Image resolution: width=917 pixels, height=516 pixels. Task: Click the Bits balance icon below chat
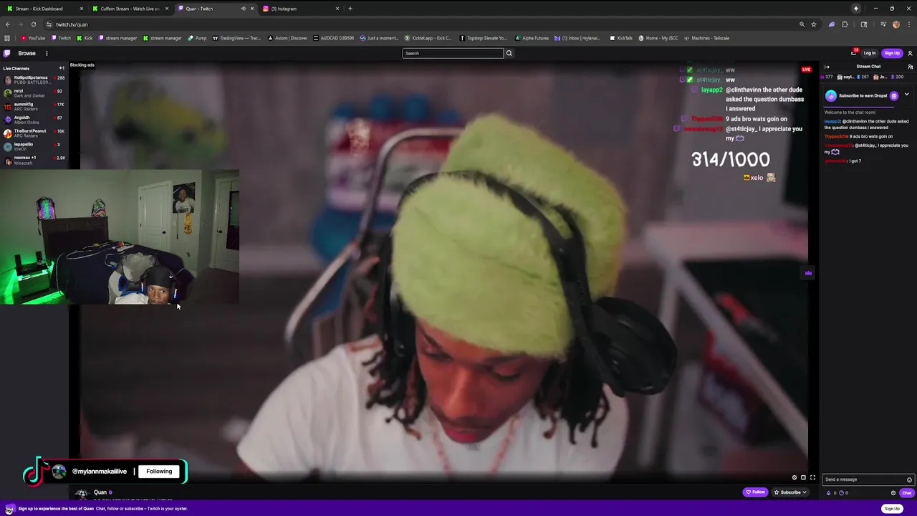(x=830, y=492)
